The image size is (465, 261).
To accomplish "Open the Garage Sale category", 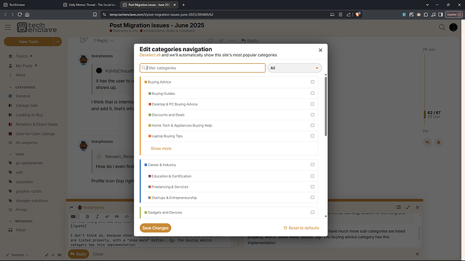I will (27, 106).
